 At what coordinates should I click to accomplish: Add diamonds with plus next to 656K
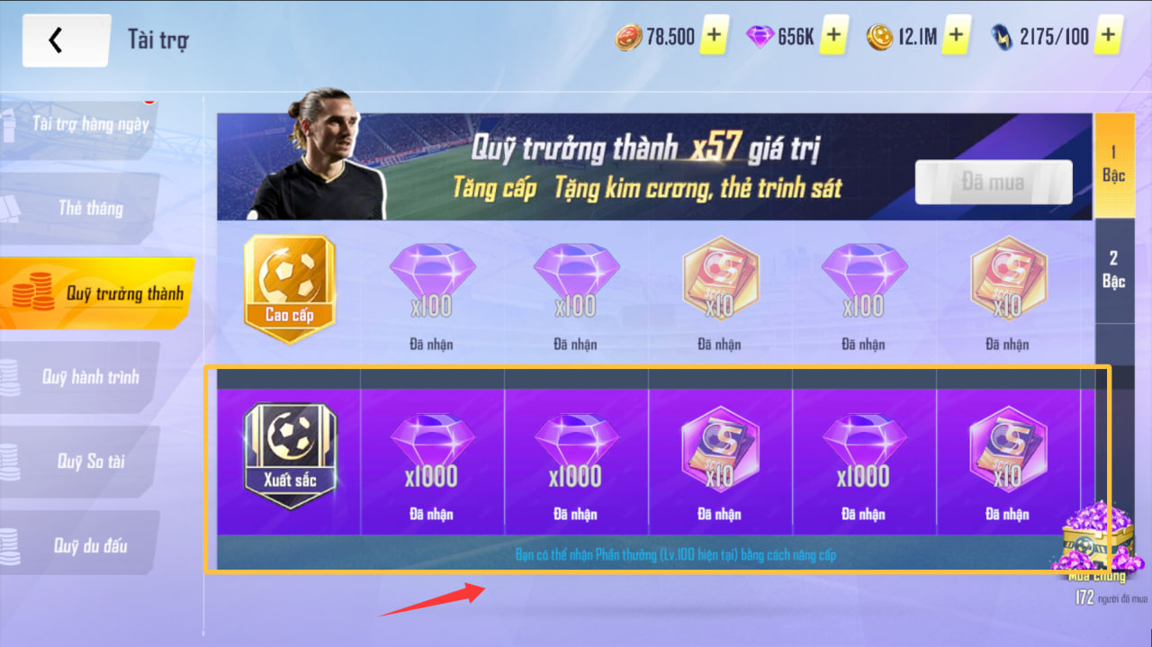[833, 36]
